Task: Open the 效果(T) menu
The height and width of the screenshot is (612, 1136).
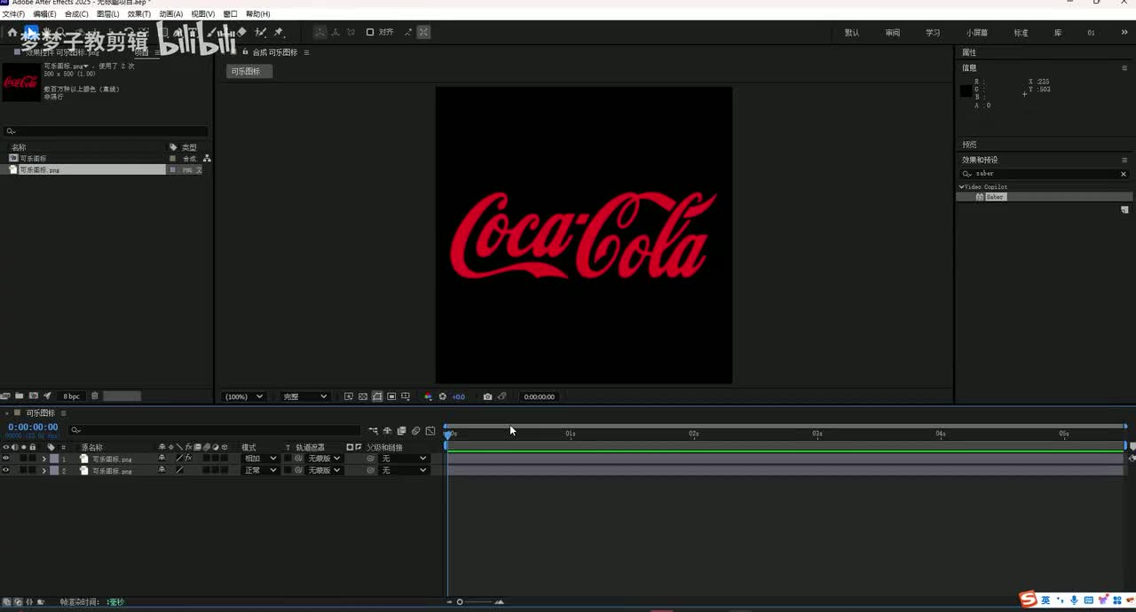Action: click(x=139, y=14)
